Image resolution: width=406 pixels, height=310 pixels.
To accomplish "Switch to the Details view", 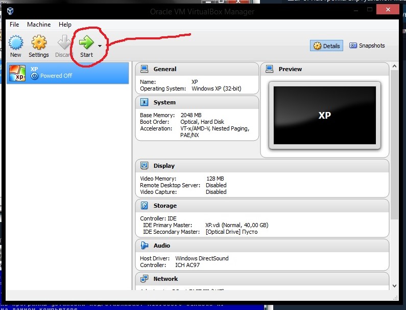I will pyautogui.click(x=326, y=46).
